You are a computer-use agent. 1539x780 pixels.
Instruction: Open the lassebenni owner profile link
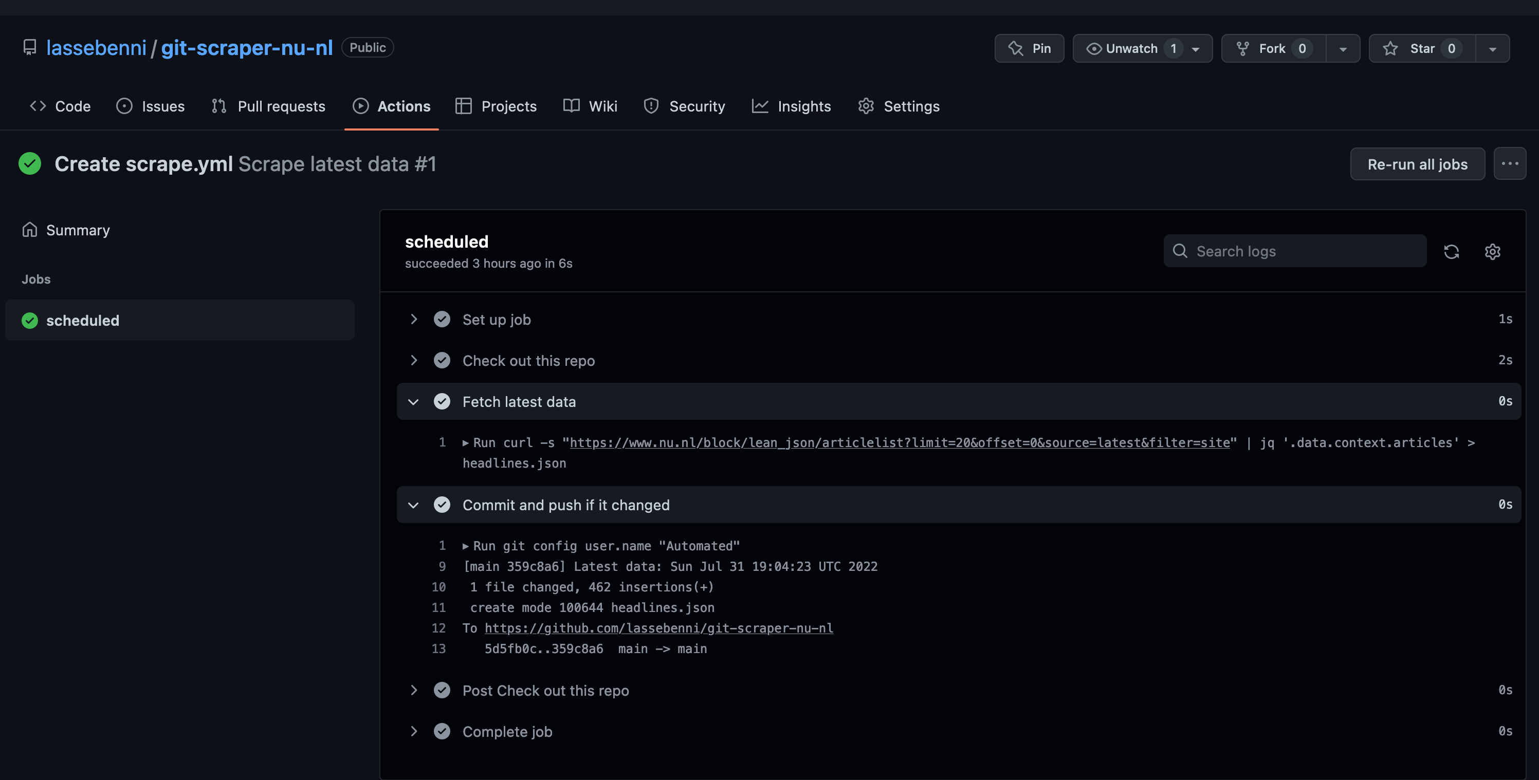coord(96,47)
